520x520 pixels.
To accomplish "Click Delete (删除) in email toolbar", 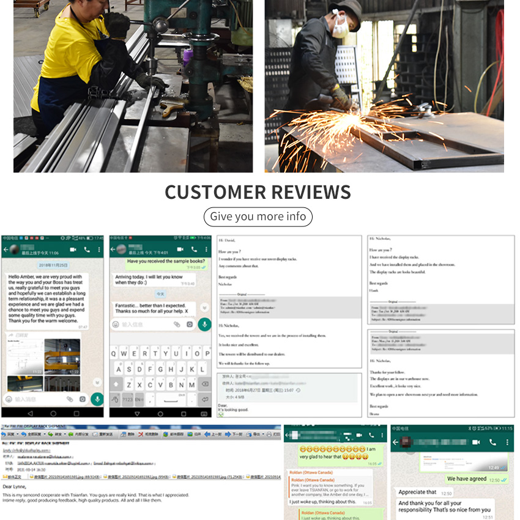I will tap(127, 434).
